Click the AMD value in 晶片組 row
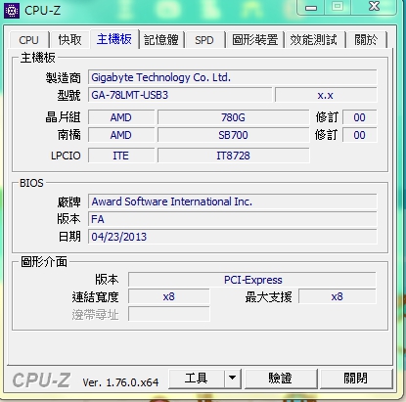 pyautogui.click(x=121, y=117)
